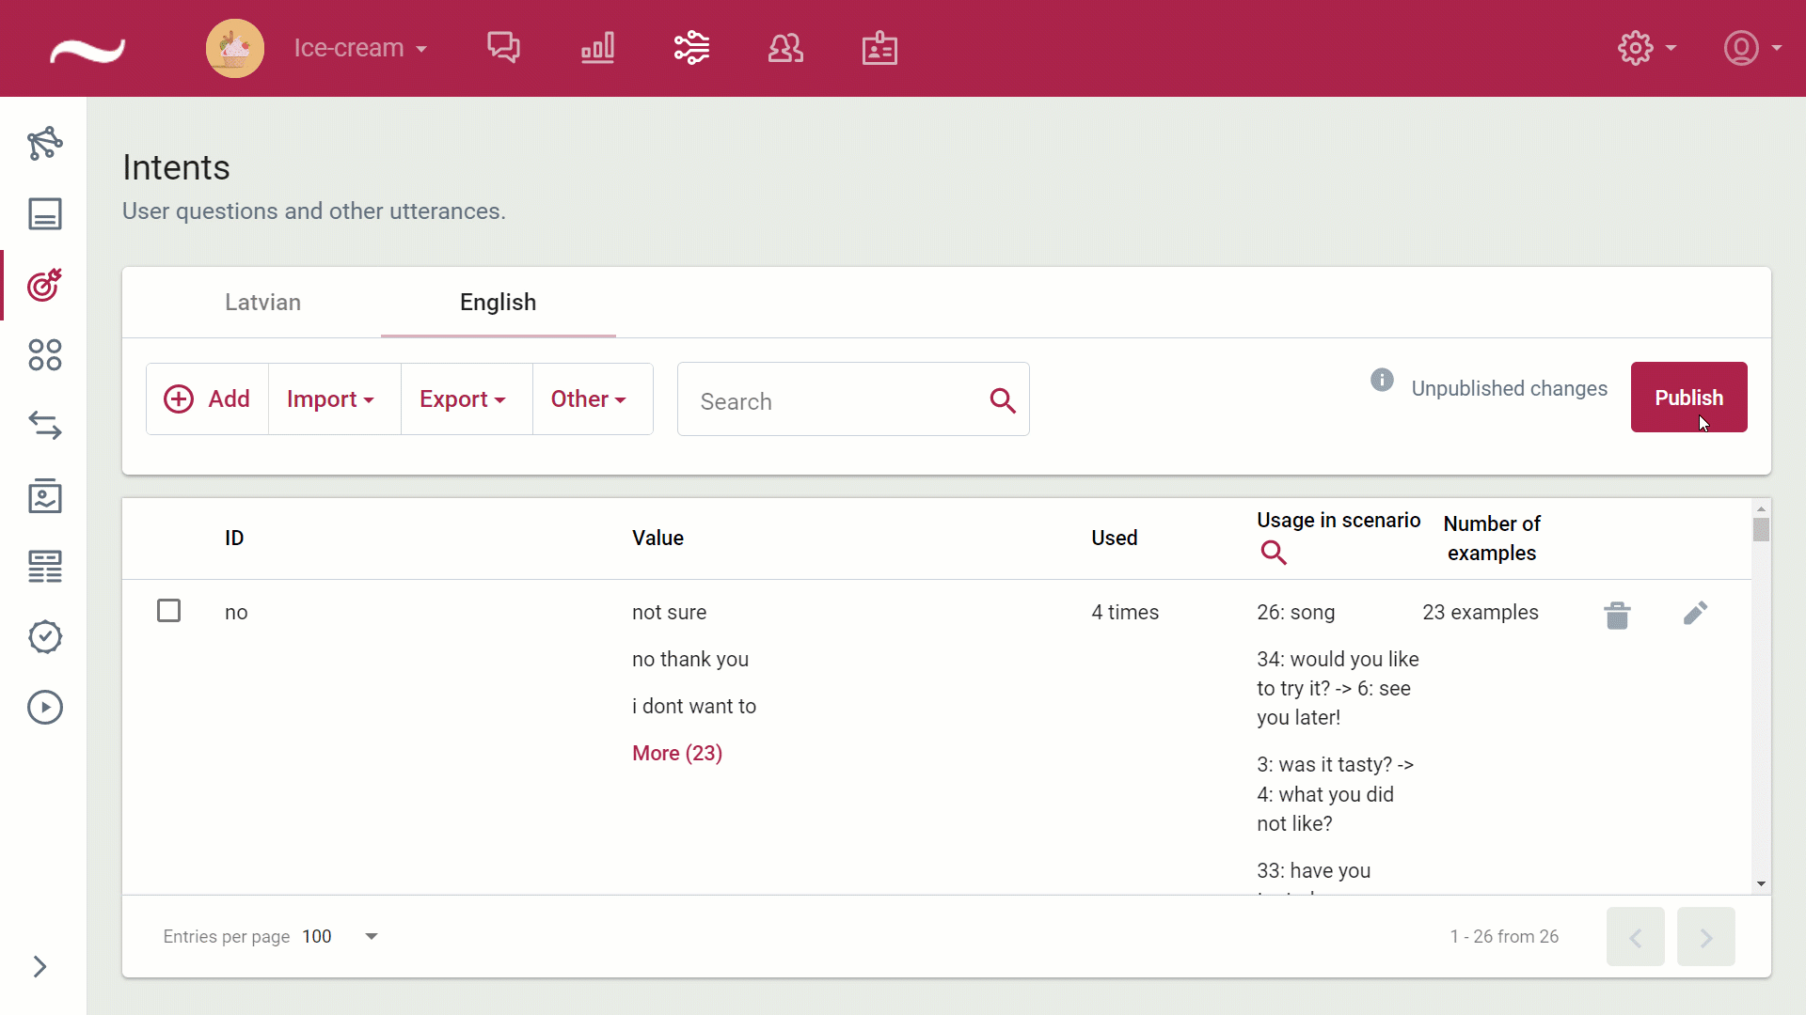Search usage in scenario magnifier icon

(x=1274, y=553)
